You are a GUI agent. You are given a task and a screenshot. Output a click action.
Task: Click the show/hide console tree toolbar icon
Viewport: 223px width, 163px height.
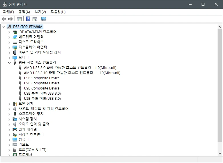(x=19, y=19)
